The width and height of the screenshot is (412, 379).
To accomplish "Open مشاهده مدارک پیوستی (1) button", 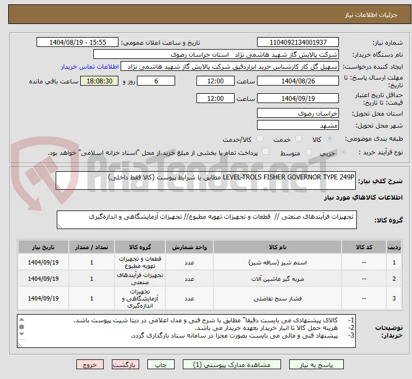I will click(232, 365).
